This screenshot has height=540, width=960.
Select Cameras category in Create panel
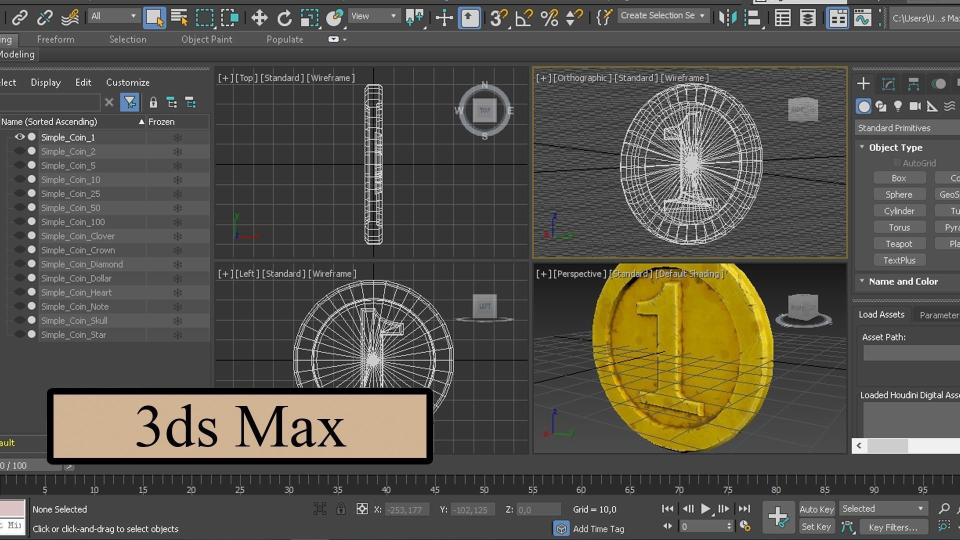pos(915,106)
